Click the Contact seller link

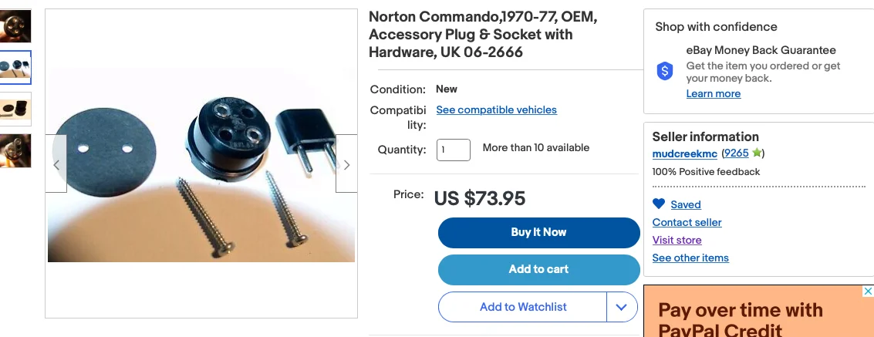point(687,222)
